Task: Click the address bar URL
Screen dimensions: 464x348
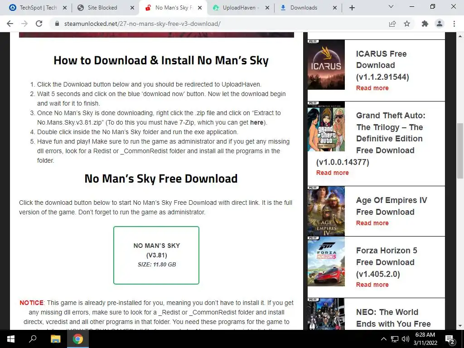Action: (x=142, y=24)
